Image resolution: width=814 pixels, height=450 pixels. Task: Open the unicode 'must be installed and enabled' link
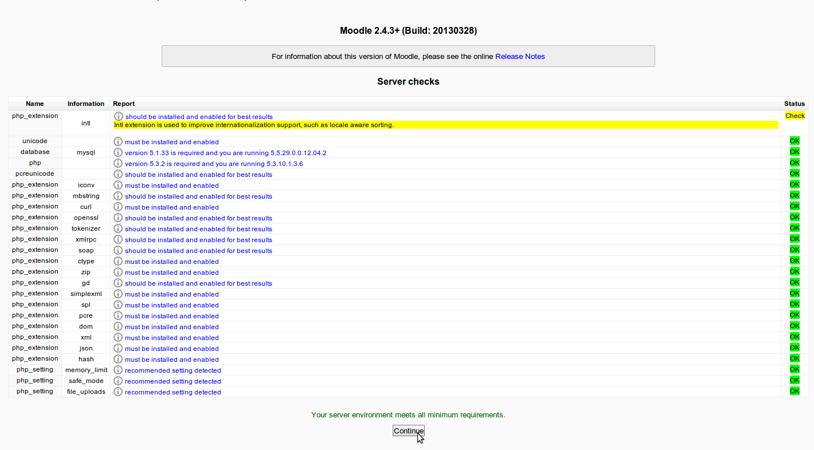click(172, 142)
